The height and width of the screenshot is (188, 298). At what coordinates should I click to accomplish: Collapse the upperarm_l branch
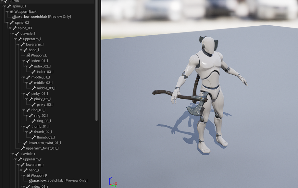(16, 39)
